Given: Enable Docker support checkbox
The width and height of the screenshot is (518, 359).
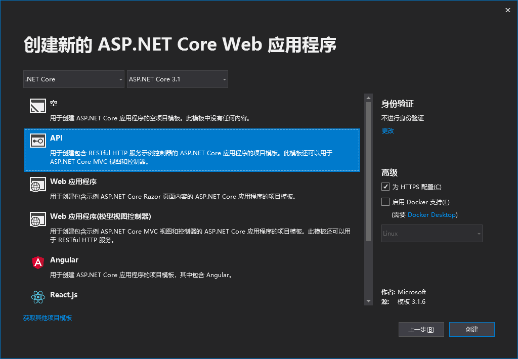Looking at the screenshot, I should pos(385,202).
